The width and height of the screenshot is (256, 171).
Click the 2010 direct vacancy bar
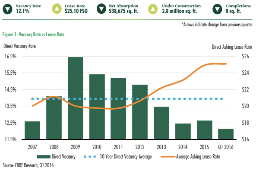[x=97, y=107]
